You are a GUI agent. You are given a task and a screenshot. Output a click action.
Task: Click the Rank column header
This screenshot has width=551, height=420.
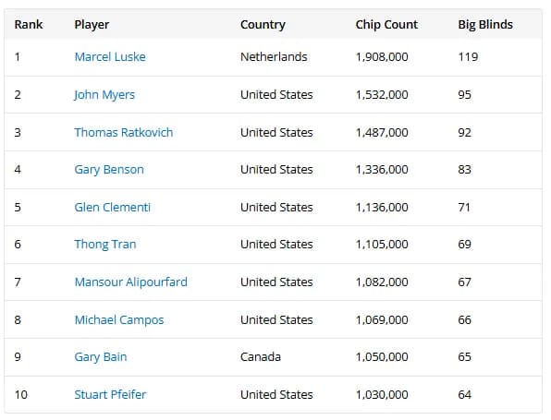point(29,25)
